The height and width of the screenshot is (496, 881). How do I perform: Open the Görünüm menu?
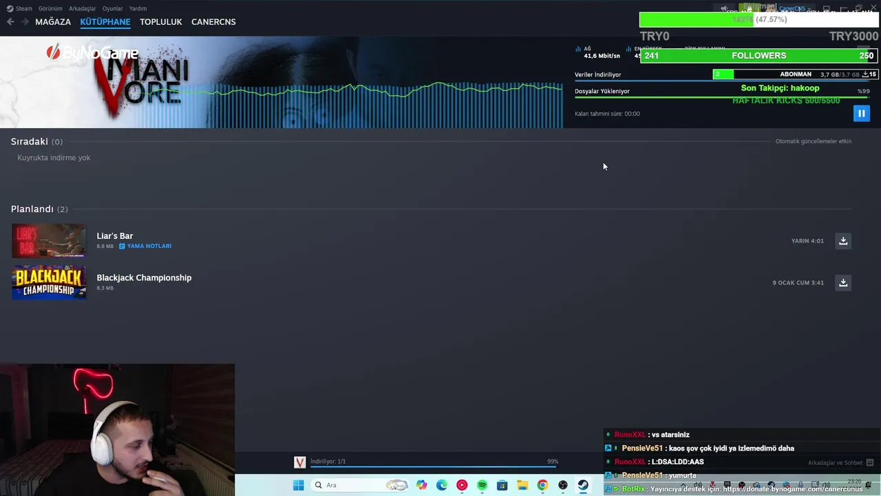point(50,8)
